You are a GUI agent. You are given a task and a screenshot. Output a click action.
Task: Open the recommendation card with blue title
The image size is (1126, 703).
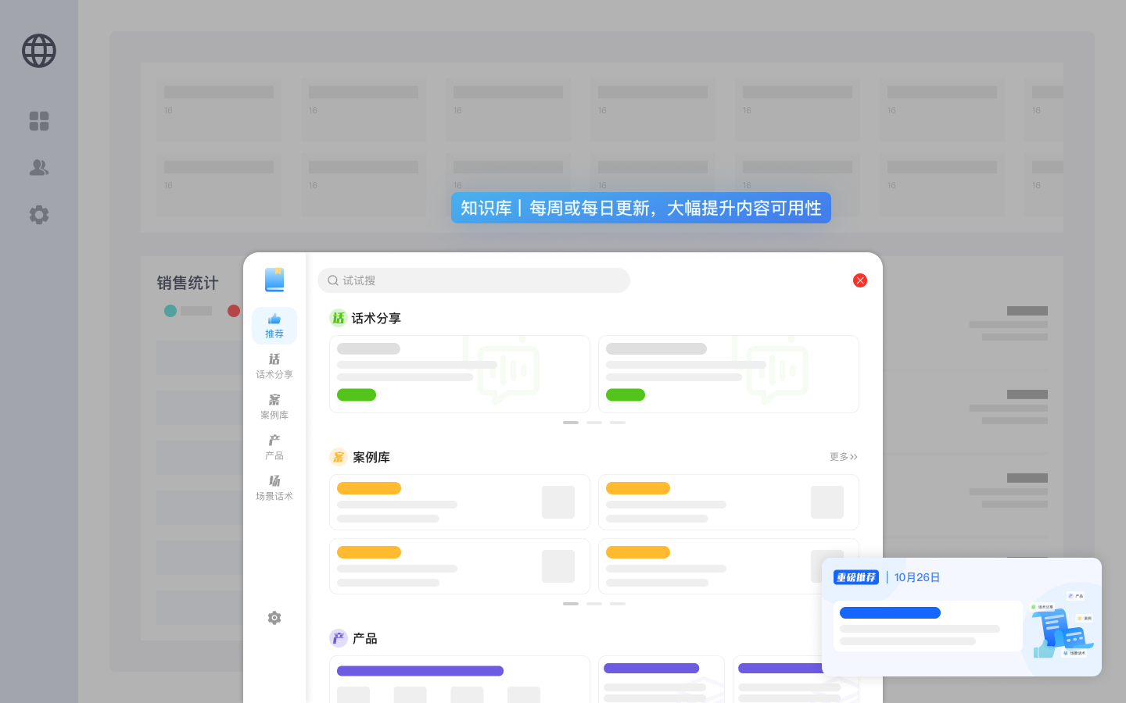pos(928,626)
